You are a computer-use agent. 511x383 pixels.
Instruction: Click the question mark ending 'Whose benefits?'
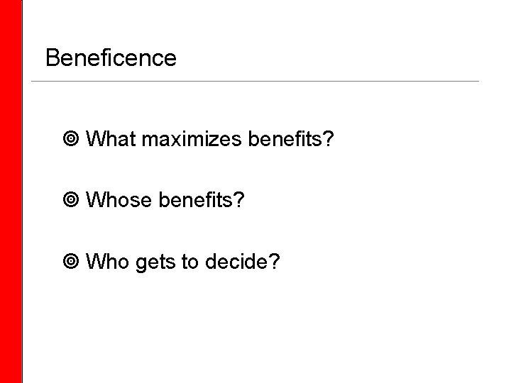pos(240,201)
